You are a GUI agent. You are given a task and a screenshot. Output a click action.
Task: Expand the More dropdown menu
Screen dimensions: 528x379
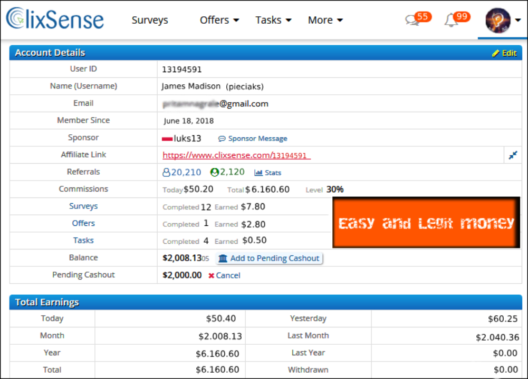pyautogui.click(x=325, y=20)
